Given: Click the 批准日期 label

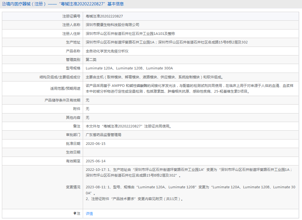Looking at the screenshot, I should tap(73, 144).
